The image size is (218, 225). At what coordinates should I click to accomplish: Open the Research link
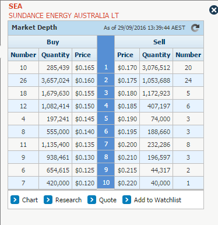click(x=68, y=200)
